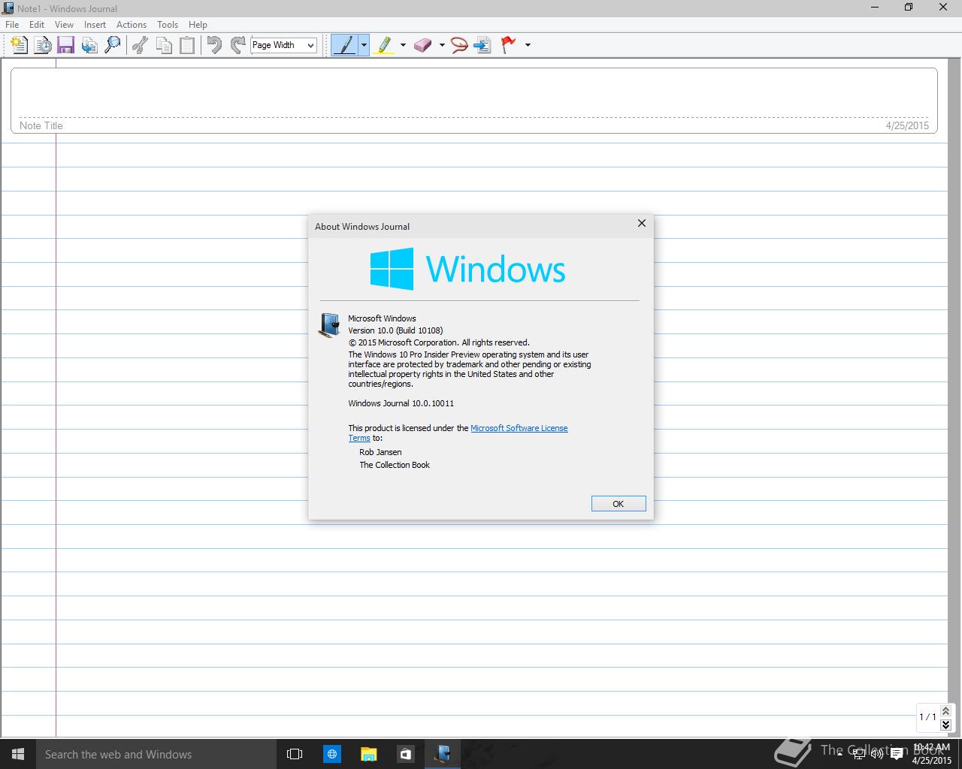Copy using the toolbar copy icon
This screenshot has height=769, width=962.
coord(163,45)
